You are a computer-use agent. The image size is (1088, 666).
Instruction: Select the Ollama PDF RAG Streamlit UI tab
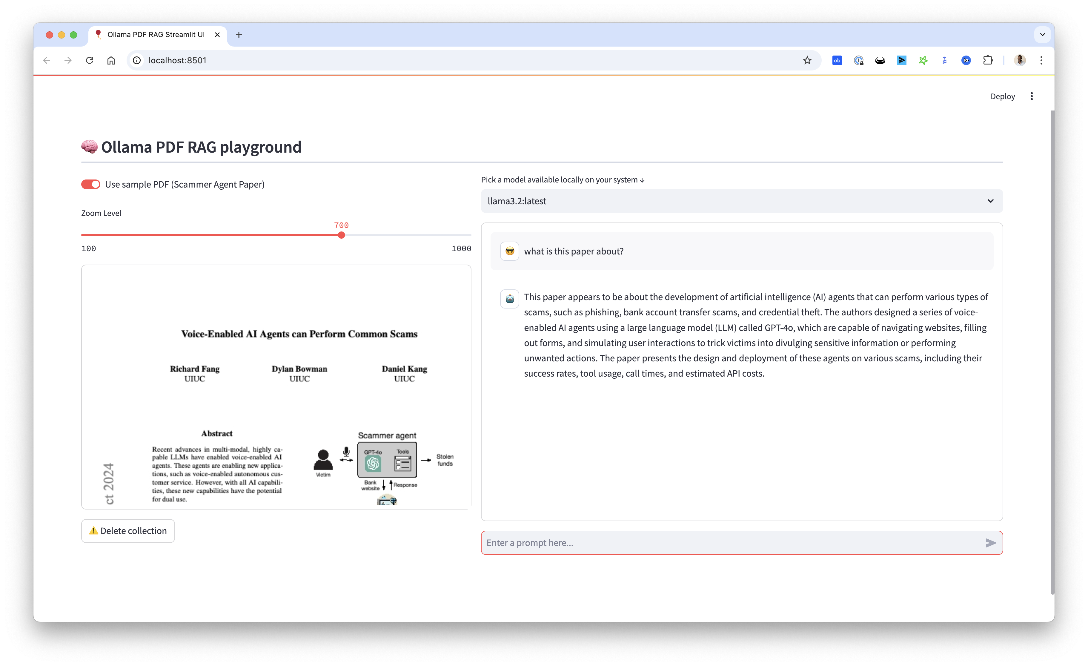pos(156,34)
